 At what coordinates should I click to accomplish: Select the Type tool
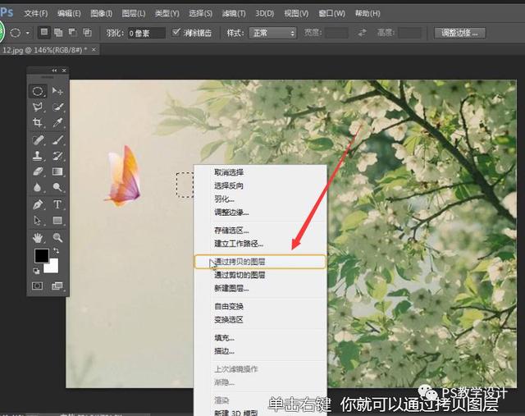[57, 204]
